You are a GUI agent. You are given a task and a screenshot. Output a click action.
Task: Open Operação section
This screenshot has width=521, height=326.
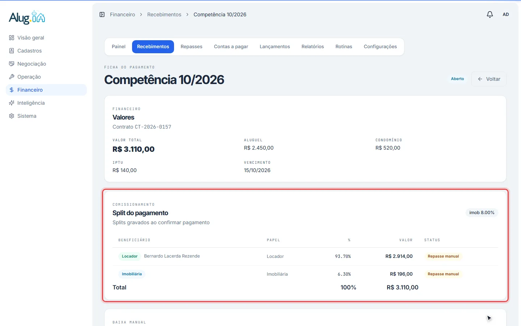(x=46, y=77)
